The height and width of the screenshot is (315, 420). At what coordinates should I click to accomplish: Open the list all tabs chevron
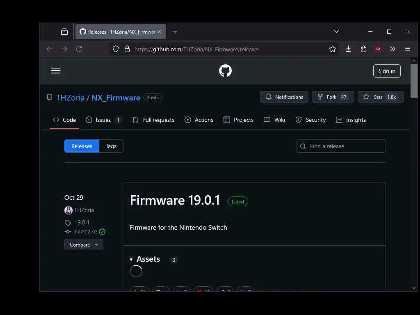tap(336, 32)
